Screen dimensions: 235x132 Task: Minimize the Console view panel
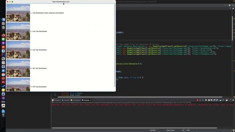click(230, 100)
